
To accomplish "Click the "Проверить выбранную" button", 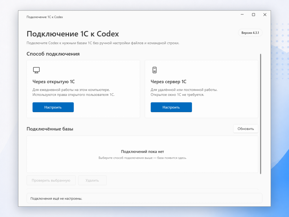I will tap(51, 180).
